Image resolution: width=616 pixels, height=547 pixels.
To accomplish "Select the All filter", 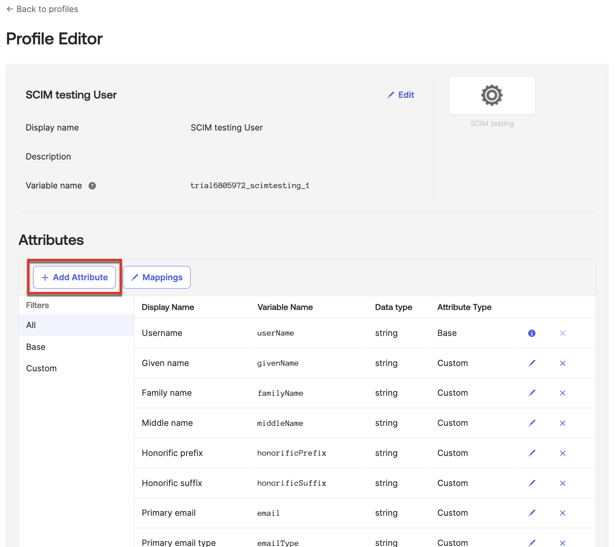I will click(31, 325).
